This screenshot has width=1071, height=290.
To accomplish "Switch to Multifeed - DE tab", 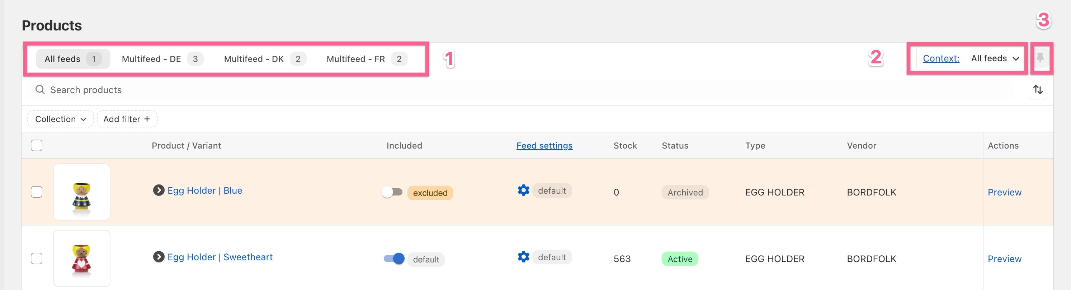I will pyautogui.click(x=162, y=59).
